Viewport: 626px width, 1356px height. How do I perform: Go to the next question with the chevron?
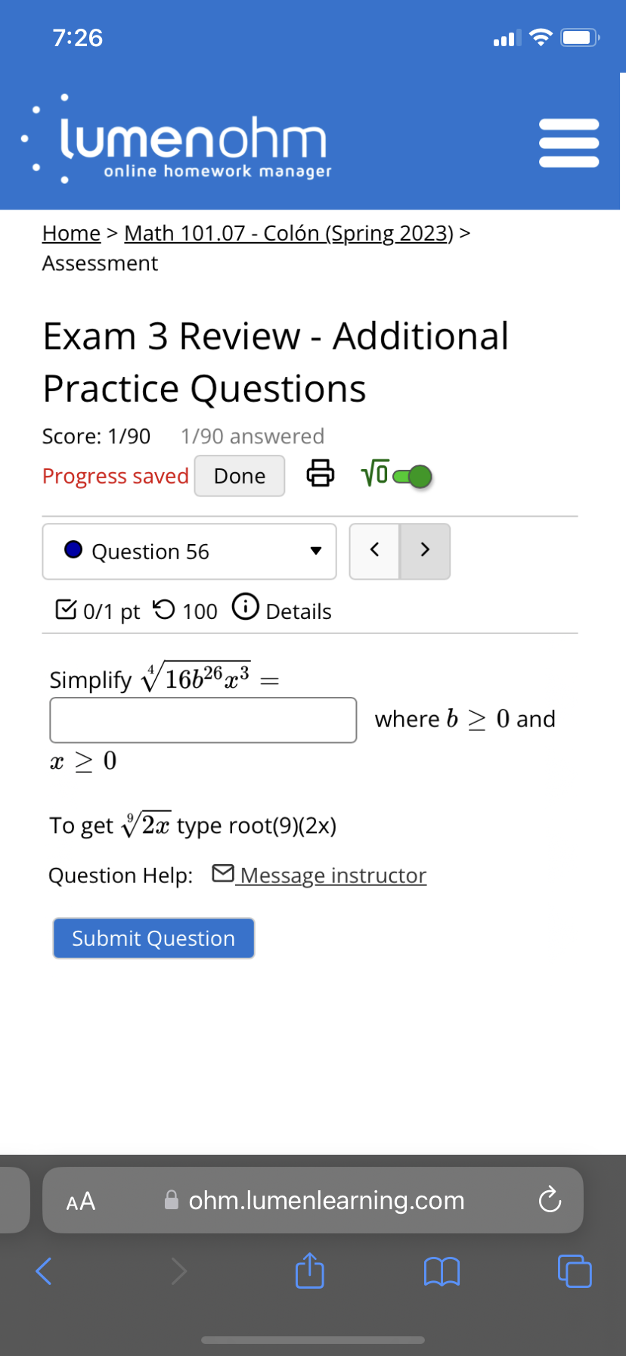pyautogui.click(x=425, y=551)
